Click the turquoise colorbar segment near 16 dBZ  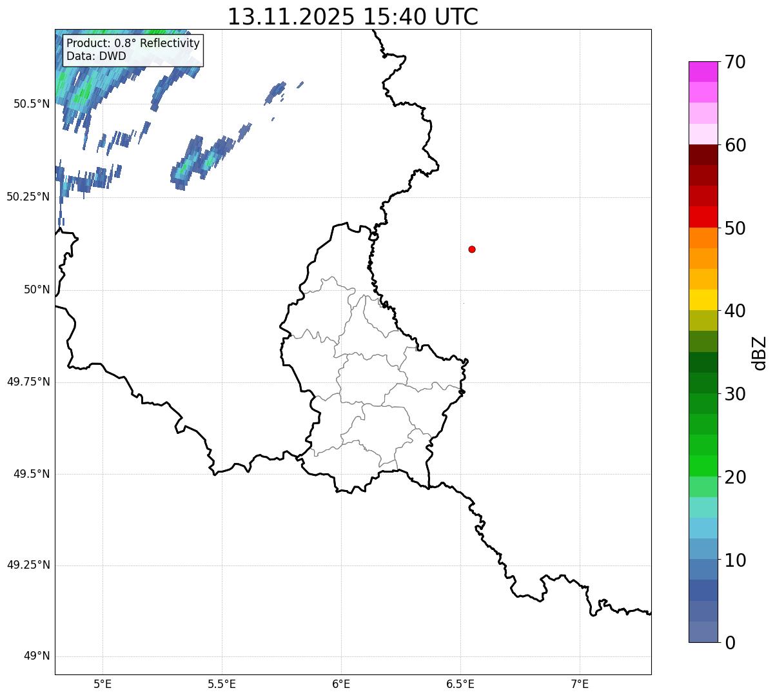(703, 507)
